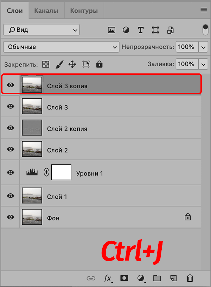Switch to the Контуры tab
Image resolution: width=211 pixels, height=287 pixels.
tap(84, 11)
